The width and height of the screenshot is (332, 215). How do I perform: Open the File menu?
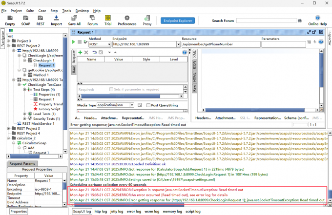click(x=4, y=11)
